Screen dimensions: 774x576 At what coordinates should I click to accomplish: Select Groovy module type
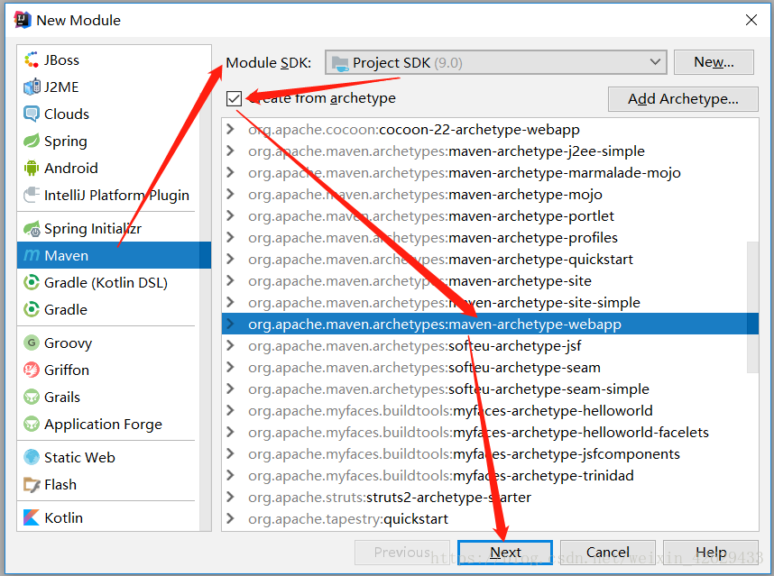[x=108, y=343]
